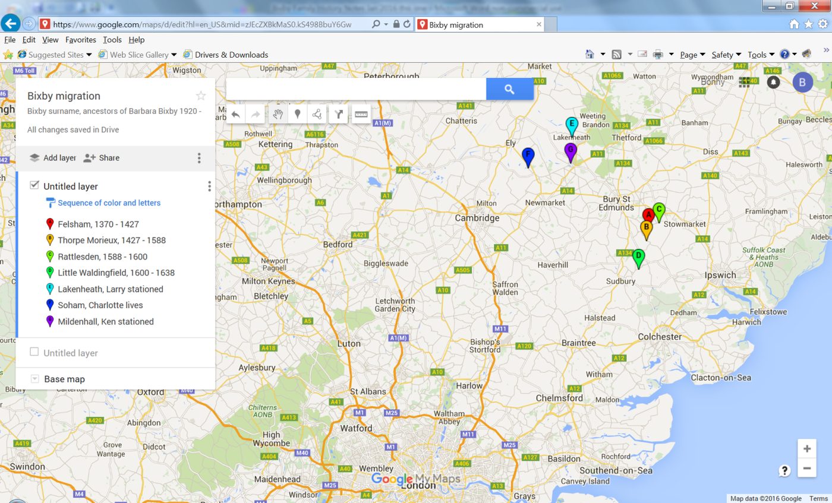Open the View menu

point(51,40)
